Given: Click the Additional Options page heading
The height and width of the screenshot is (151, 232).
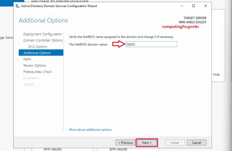Looking at the screenshot, I should (x=43, y=20).
